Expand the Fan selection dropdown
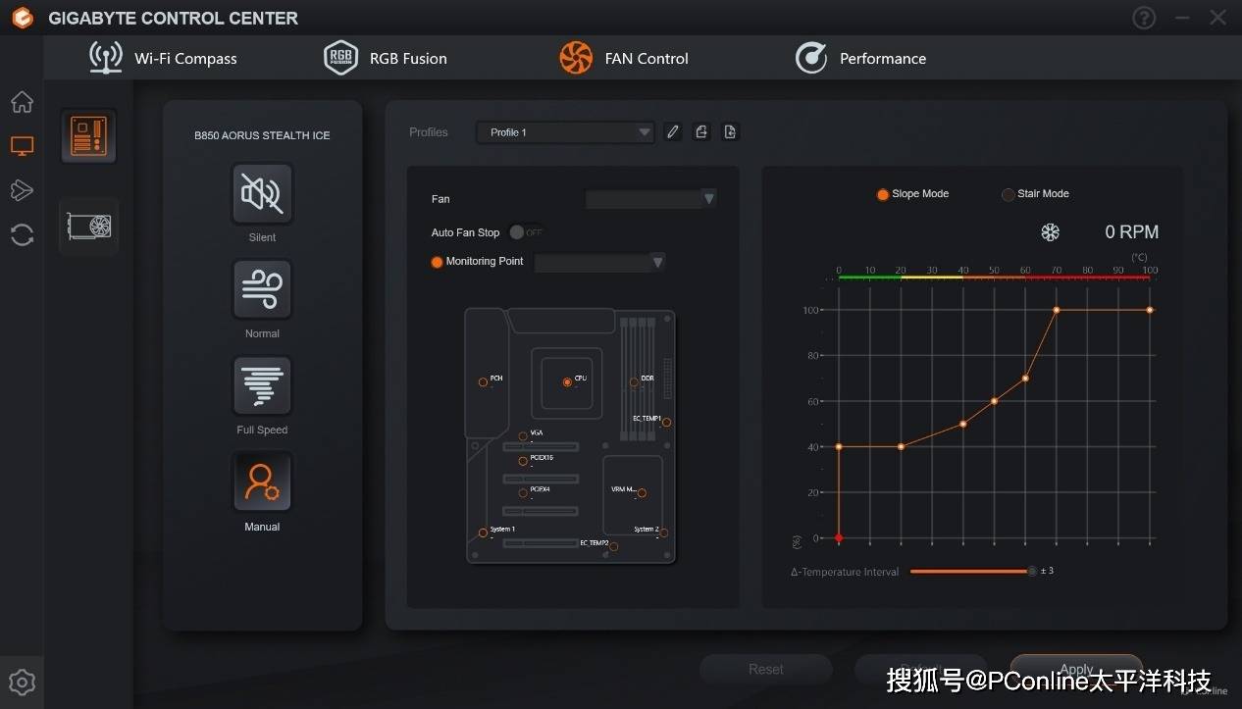1242x709 pixels. click(x=650, y=199)
